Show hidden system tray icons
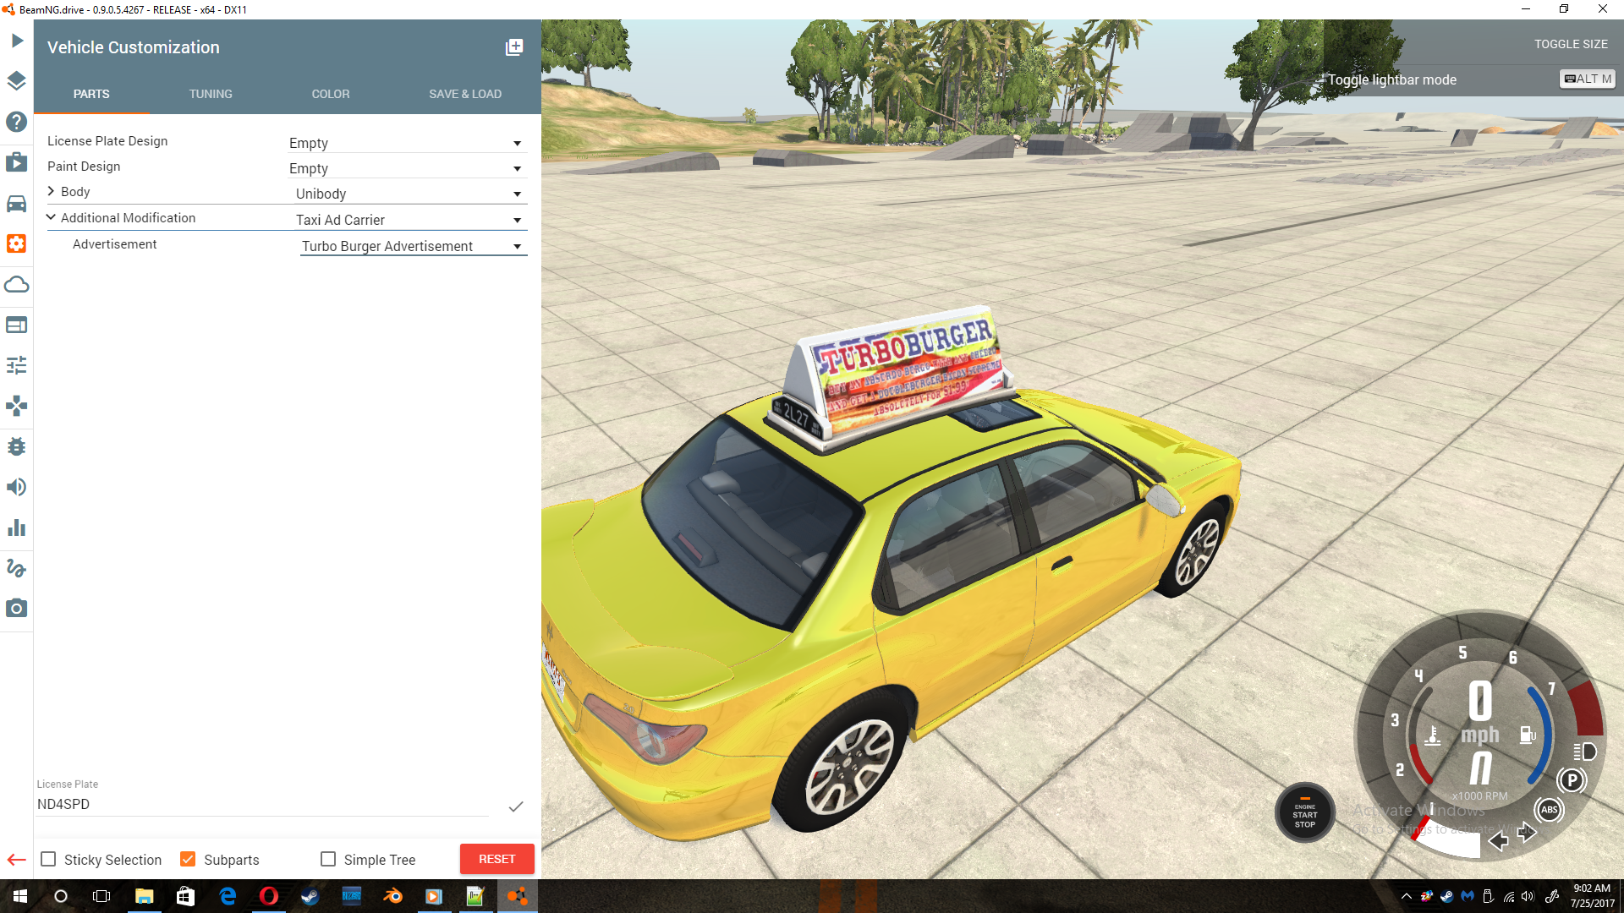 (x=1406, y=896)
